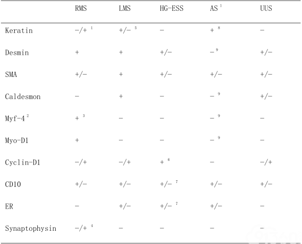
Task: Select the Desmin value under UUS
Action: (266, 52)
